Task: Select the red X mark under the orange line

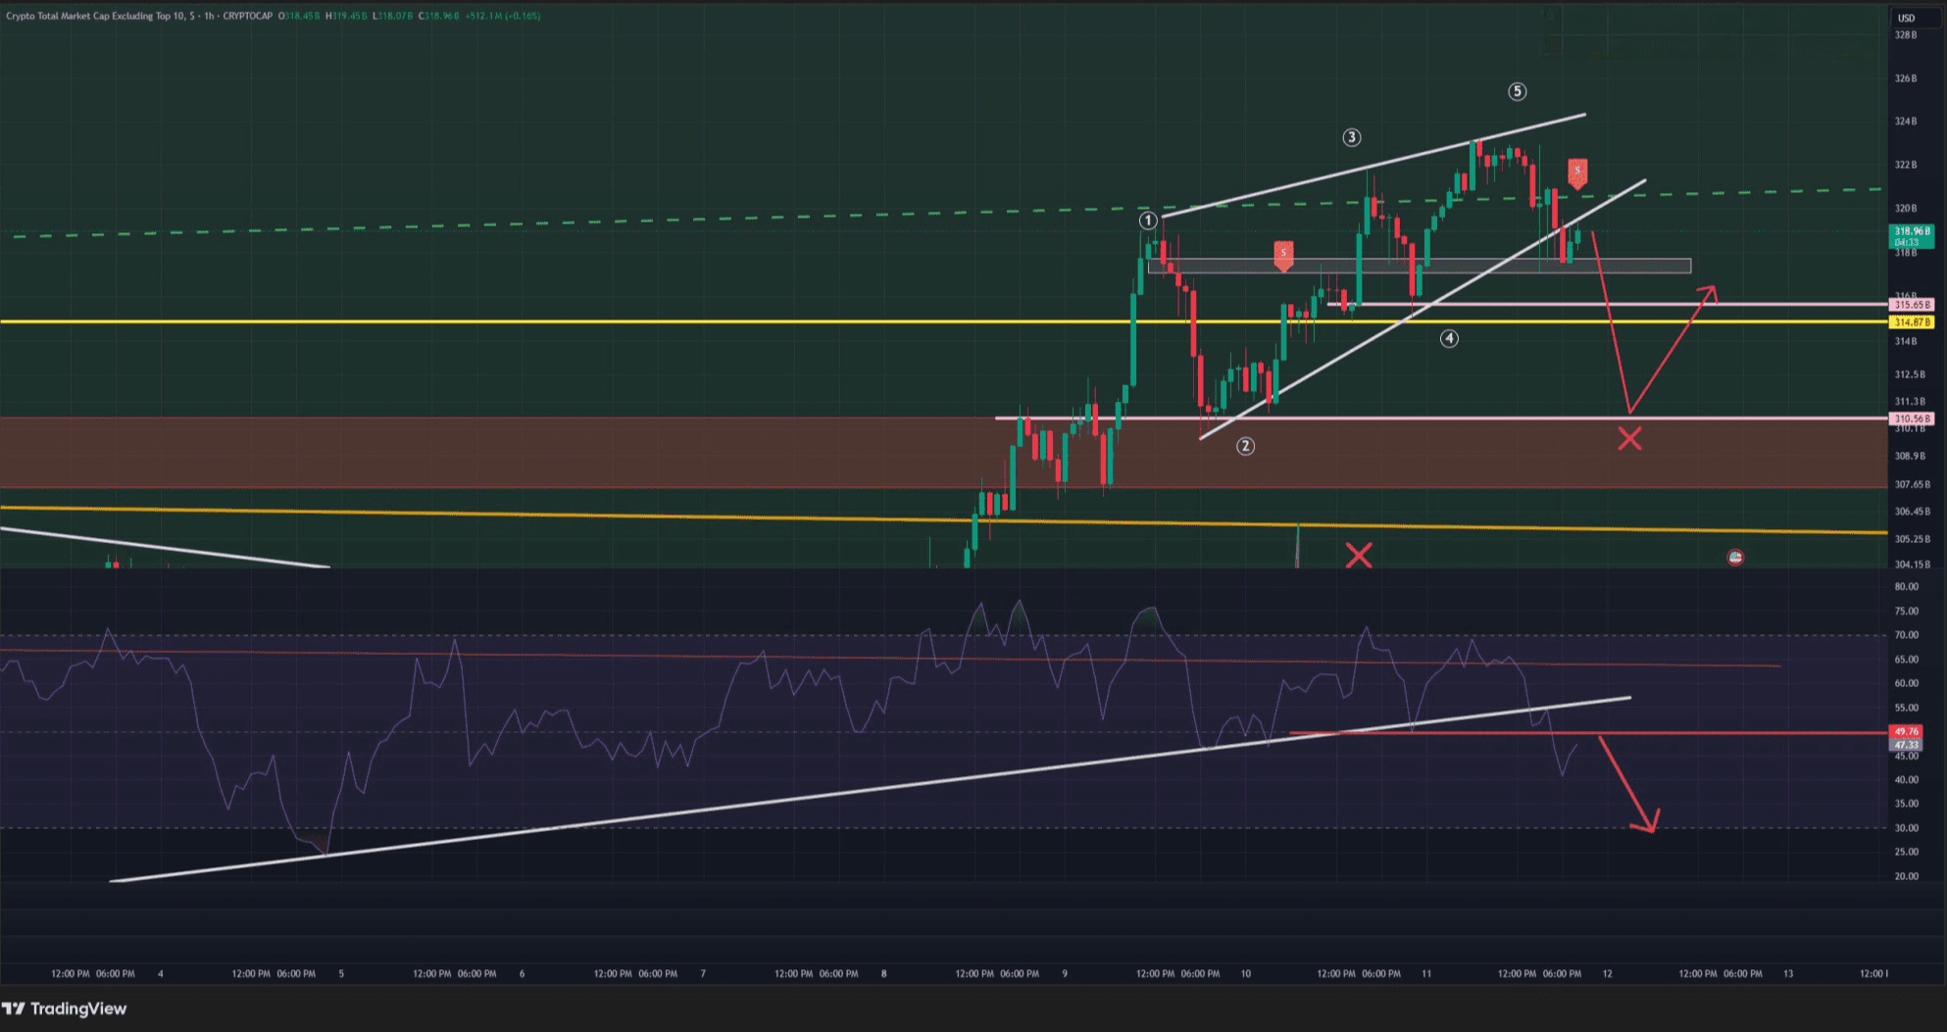Action: [x=1359, y=557]
